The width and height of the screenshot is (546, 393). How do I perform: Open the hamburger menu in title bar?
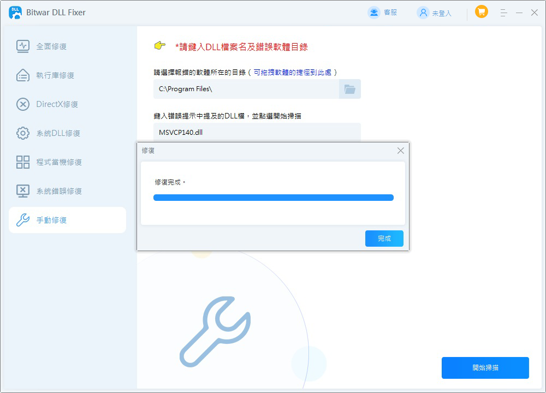coord(503,13)
